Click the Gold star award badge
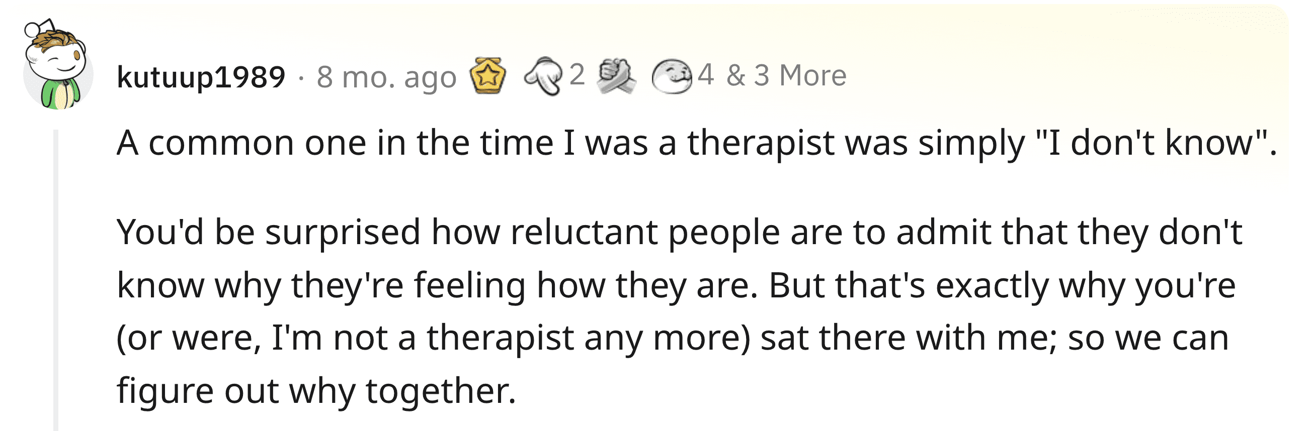Image resolution: width=1313 pixels, height=431 pixels. click(x=488, y=76)
